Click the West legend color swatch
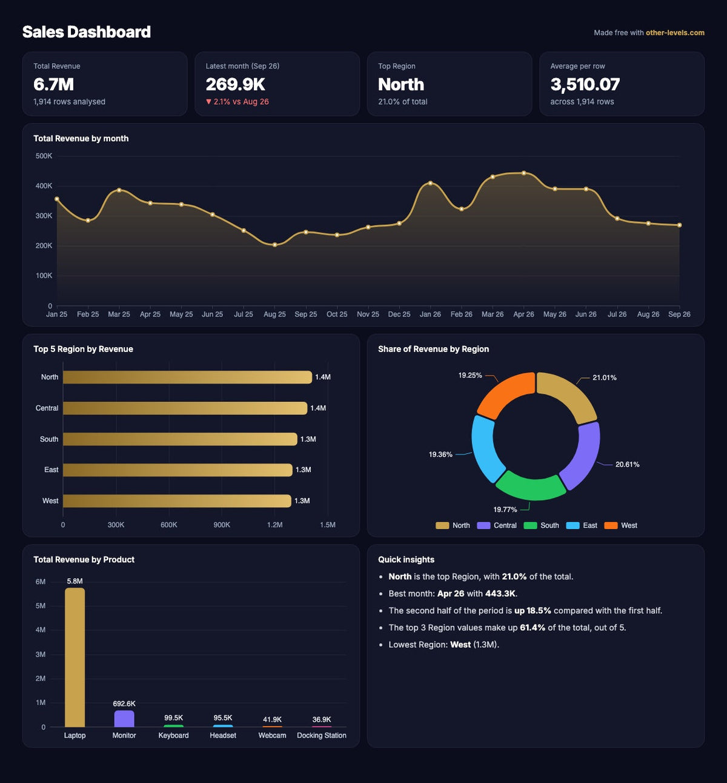The height and width of the screenshot is (783, 727). click(x=611, y=525)
